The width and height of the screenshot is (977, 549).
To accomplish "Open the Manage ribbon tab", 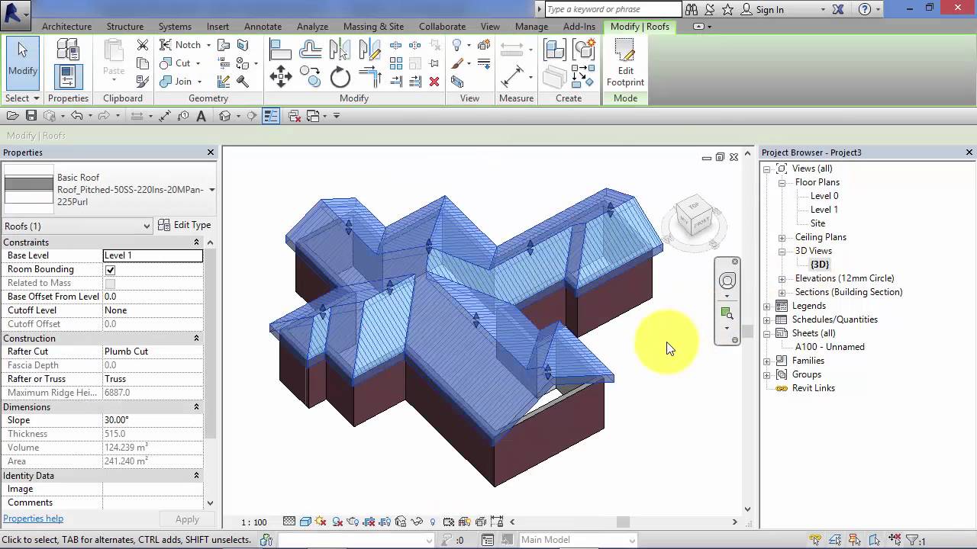I will point(531,27).
